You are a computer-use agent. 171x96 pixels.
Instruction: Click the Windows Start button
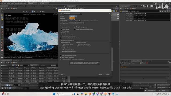coord(54,94)
